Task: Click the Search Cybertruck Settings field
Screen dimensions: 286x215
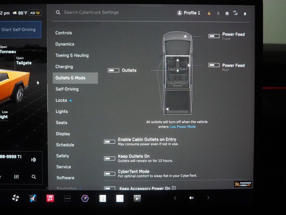Action: click(x=91, y=13)
